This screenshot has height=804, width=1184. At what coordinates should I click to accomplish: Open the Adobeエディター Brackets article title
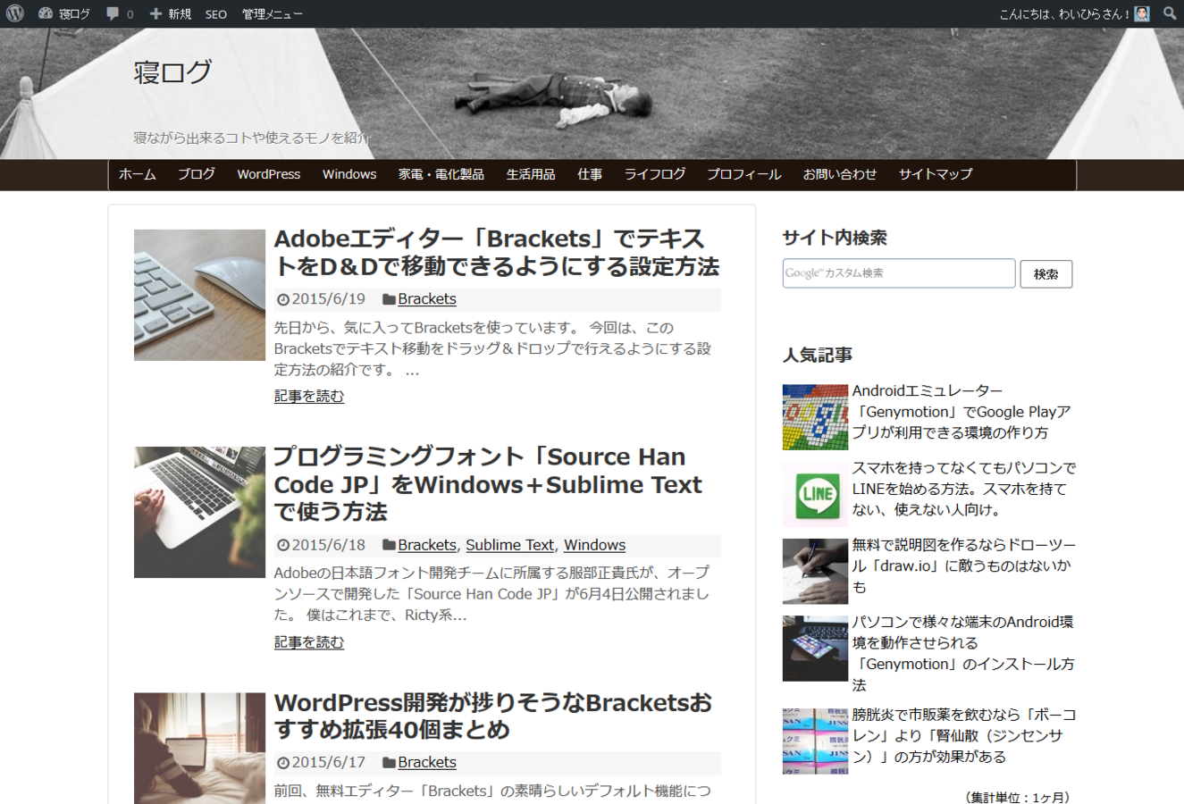tap(496, 253)
